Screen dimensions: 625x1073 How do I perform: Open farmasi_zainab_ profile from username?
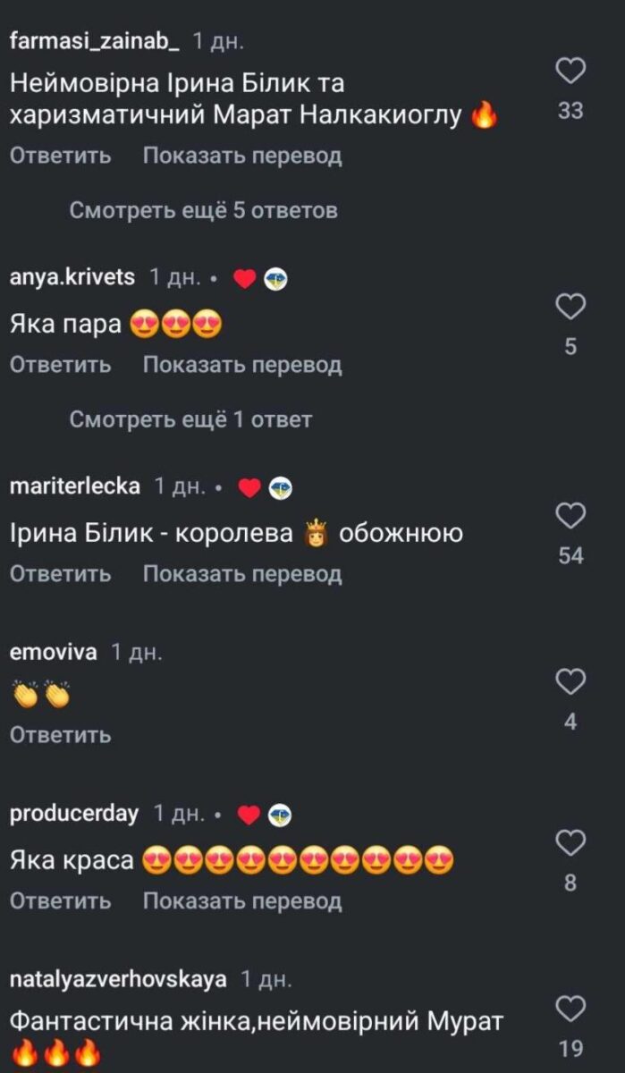coord(94,40)
